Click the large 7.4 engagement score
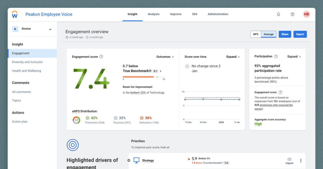Screen dimensions: 323x169 (x=91, y=79)
